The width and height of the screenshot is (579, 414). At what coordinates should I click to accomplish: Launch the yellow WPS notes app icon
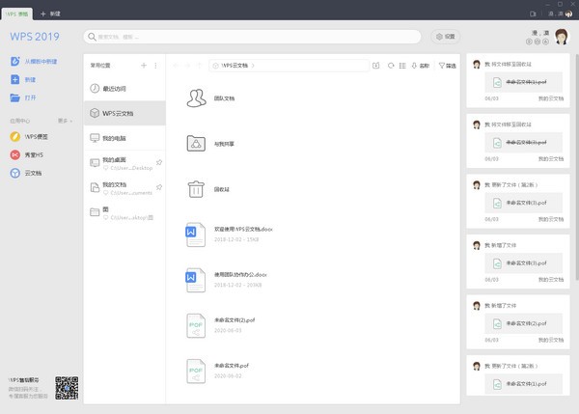coord(15,137)
